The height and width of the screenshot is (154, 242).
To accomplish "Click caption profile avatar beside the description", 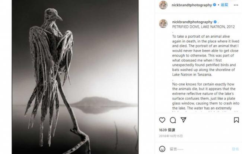I will click(x=163, y=23).
